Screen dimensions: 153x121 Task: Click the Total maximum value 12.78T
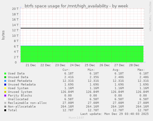click(143, 110)
